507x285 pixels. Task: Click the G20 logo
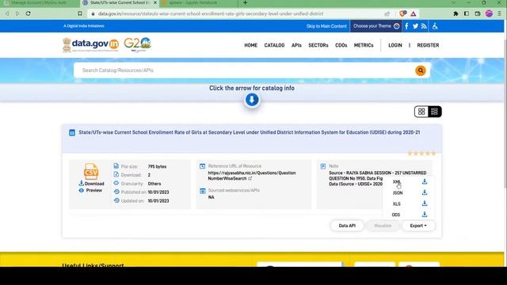(x=137, y=44)
